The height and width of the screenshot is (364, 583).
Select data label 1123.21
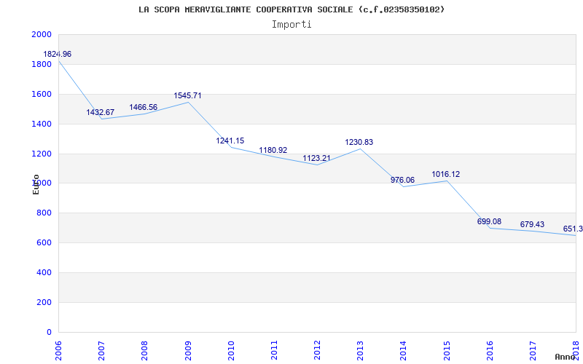[x=316, y=158]
